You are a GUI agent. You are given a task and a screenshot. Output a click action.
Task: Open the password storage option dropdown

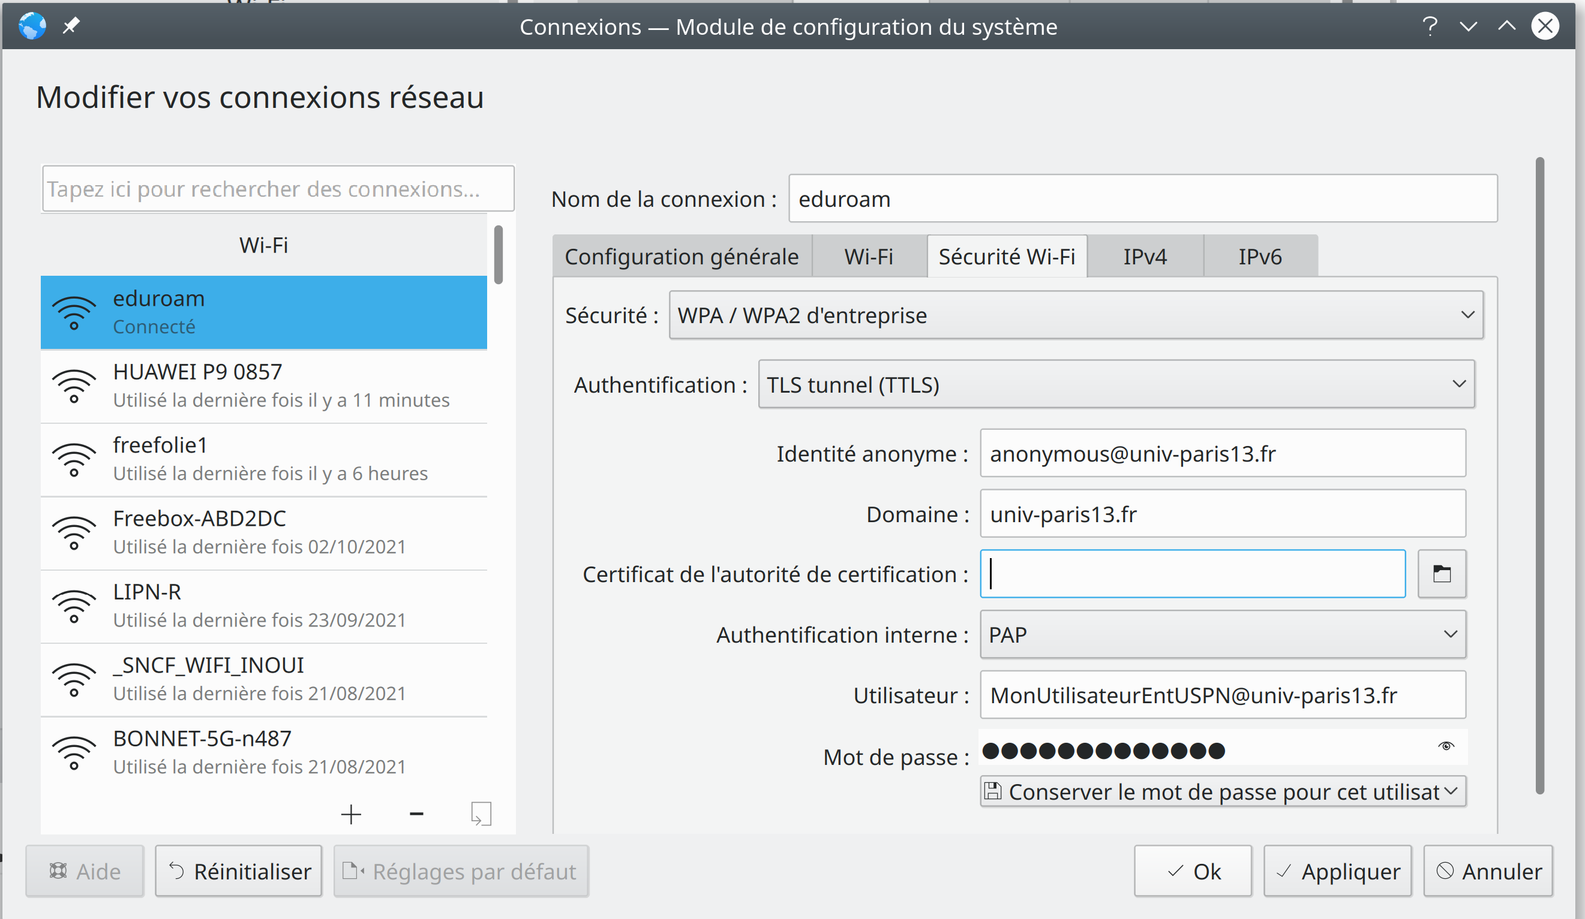tap(1222, 791)
